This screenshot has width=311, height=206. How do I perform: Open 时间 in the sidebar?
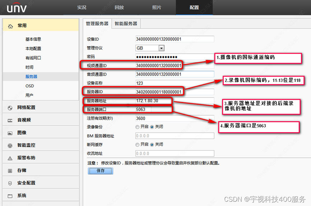29,67
